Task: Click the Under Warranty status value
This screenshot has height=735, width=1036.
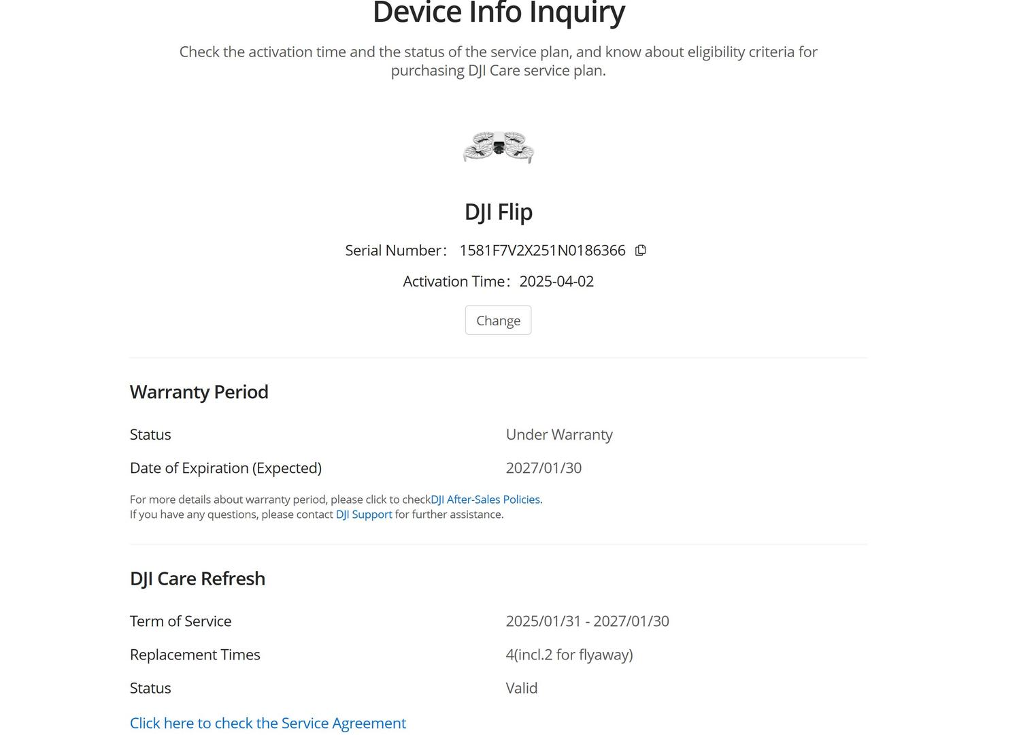Action: [x=559, y=434]
